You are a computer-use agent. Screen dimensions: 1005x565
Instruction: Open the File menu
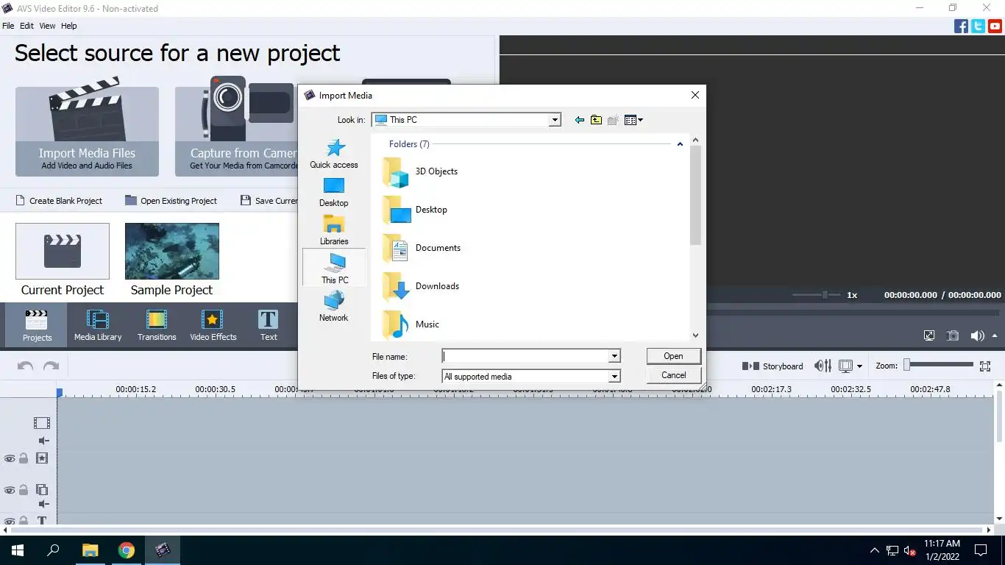coord(8,26)
